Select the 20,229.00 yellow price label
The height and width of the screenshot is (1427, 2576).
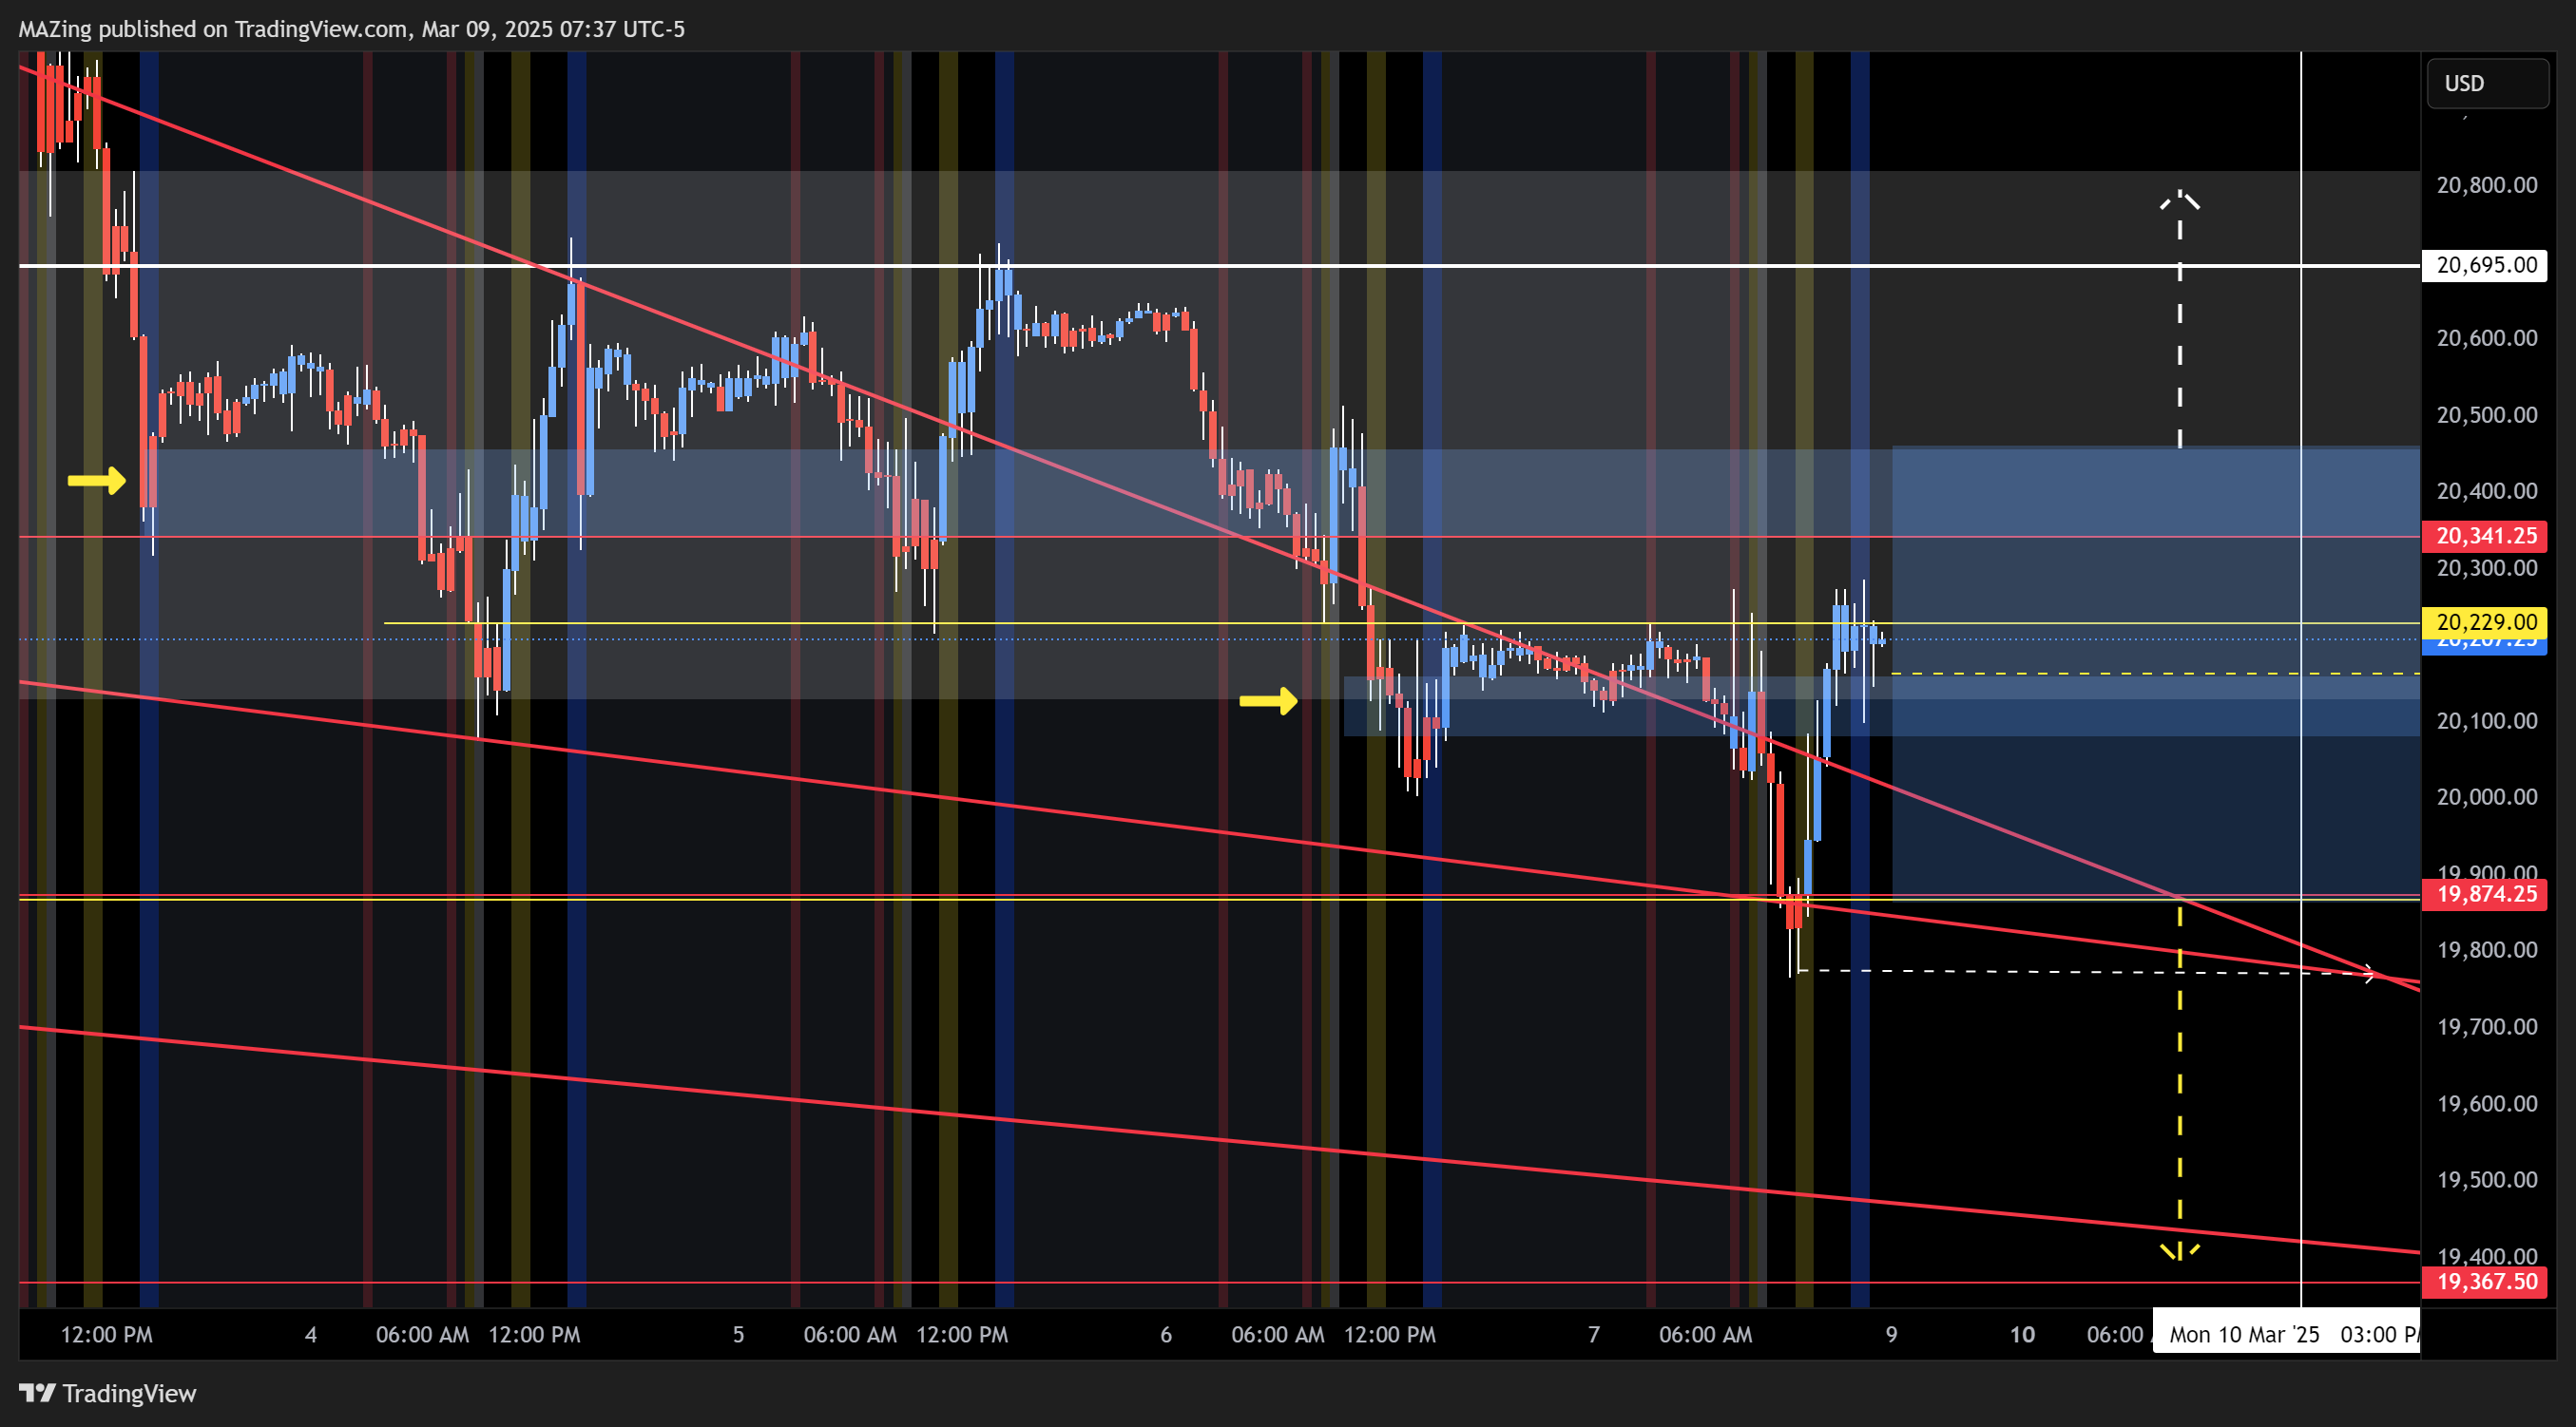pos(2484,621)
